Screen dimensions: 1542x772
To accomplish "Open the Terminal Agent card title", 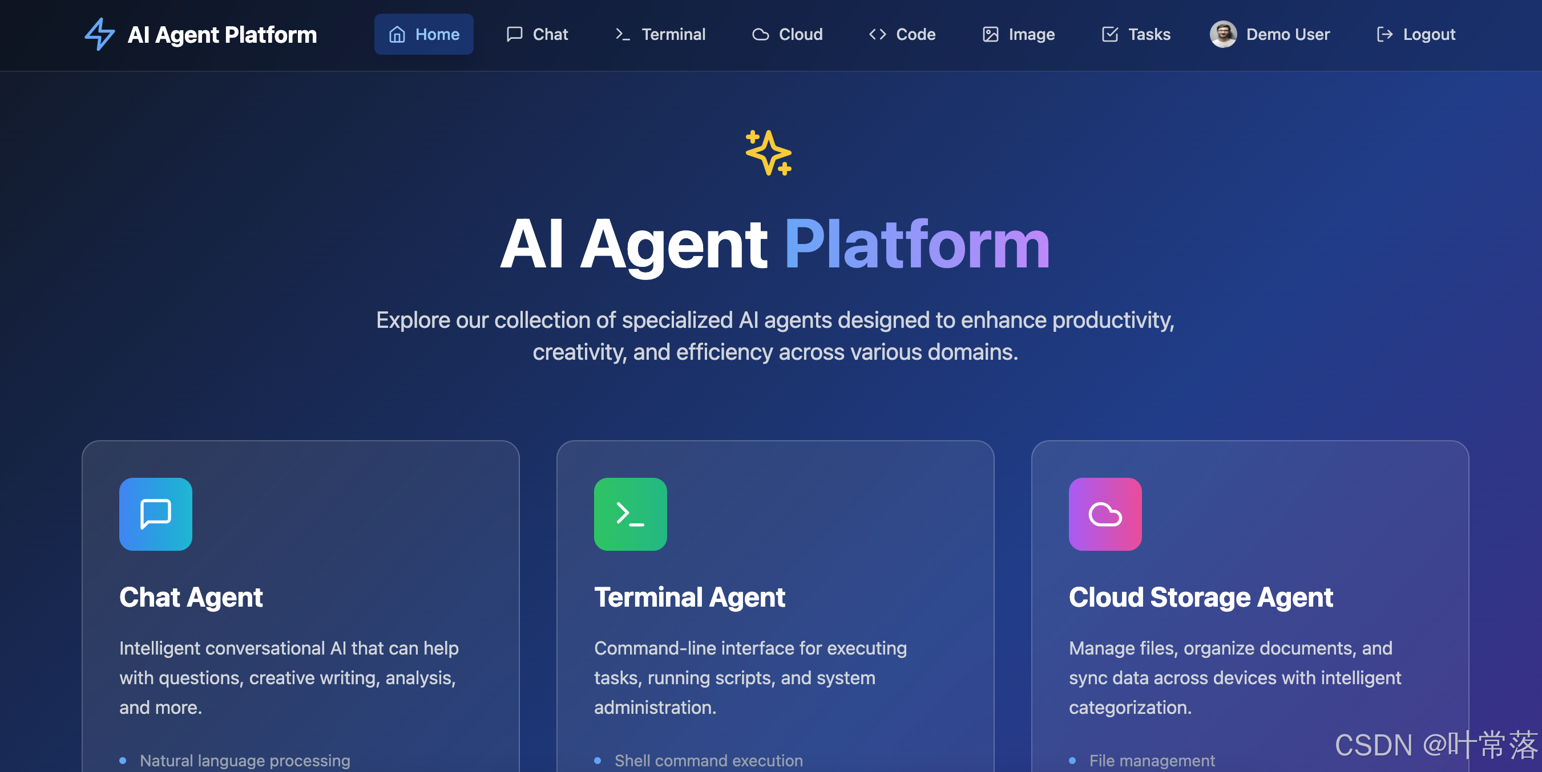I will tap(689, 597).
